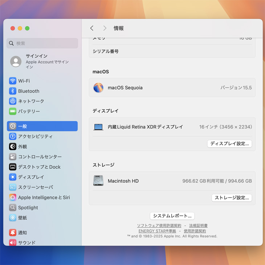This screenshot has width=265, height=265.
Task: Click the Wi-Fi icon in sidebar
Action: click(13, 81)
